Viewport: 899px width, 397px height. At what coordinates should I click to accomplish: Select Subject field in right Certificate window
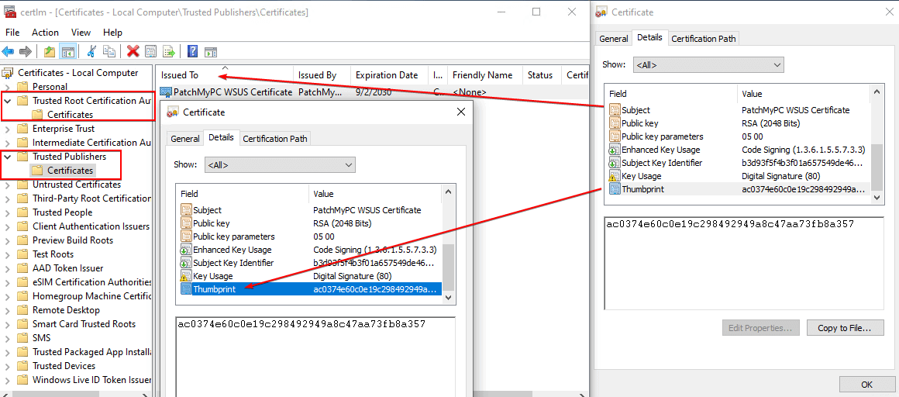pos(739,109)
